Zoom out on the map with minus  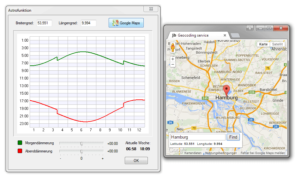tap(172, 64)
